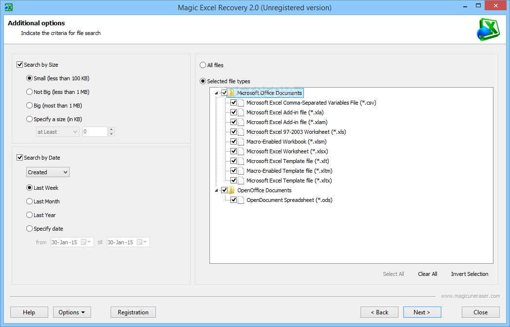Click the file icon beside *.csv entry
Image resolution: width=510 pixels, height=327 pixels.
[241, 103]
